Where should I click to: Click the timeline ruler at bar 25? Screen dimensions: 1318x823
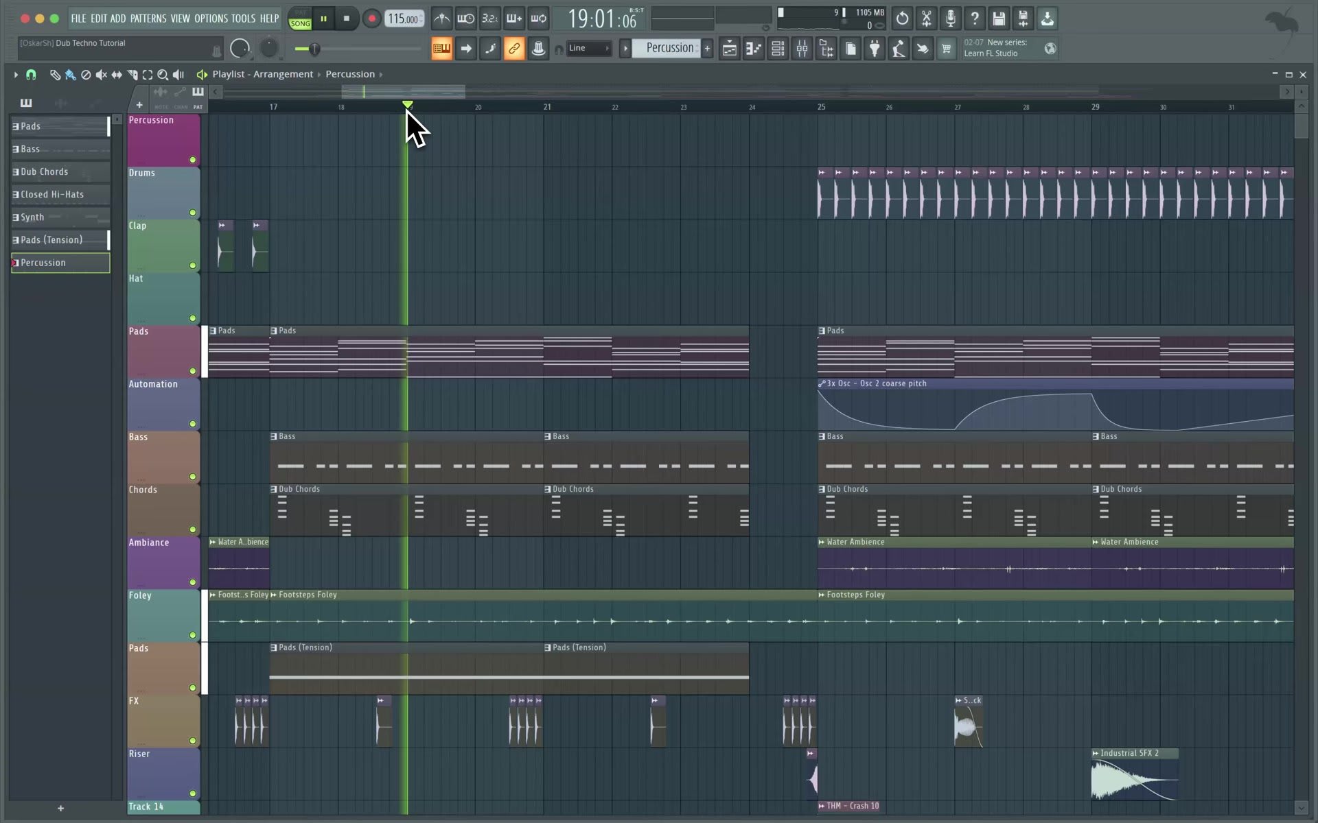[820, 107]
